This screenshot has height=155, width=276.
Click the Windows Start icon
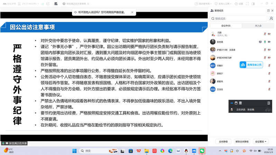pos(74,151)
